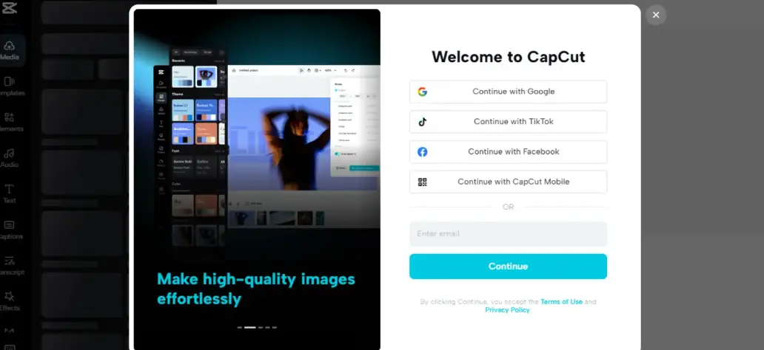764x350 pixels.
Task: Open the Transcript panel in sidebar
Action: [x=10, y=266]
